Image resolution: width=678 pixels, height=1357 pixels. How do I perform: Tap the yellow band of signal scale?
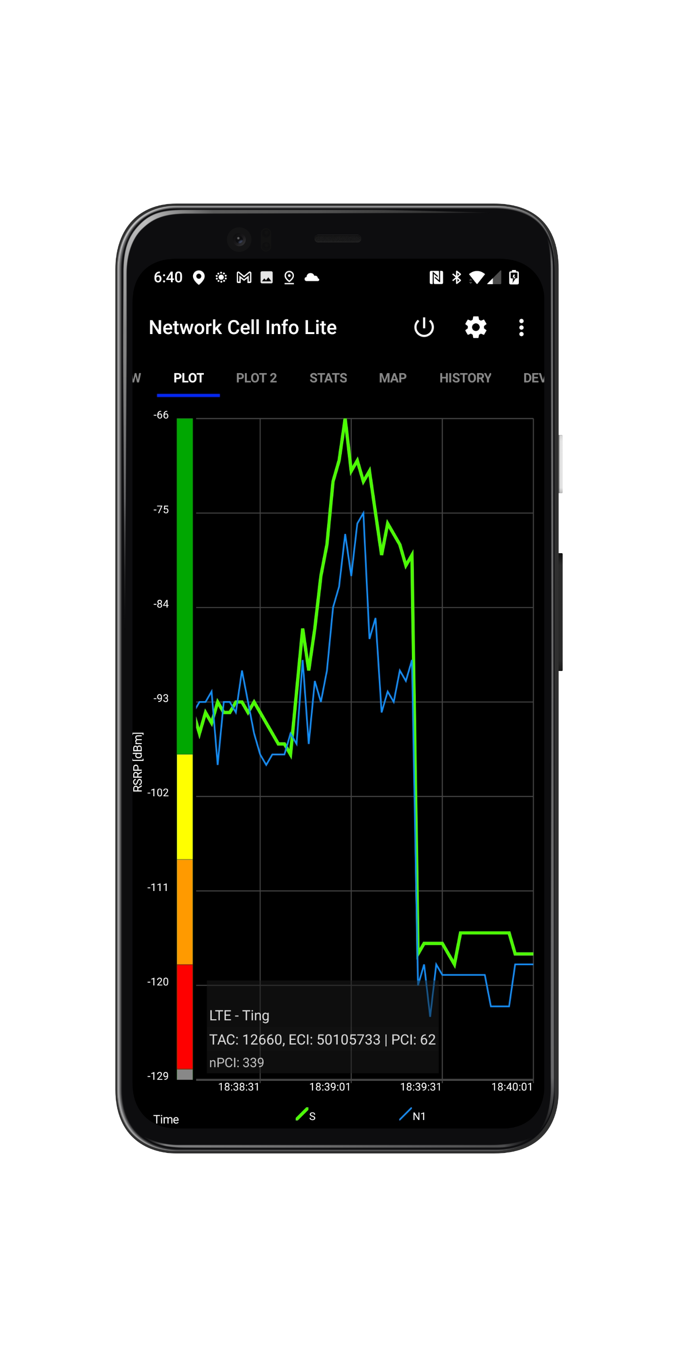pos(185,807)
